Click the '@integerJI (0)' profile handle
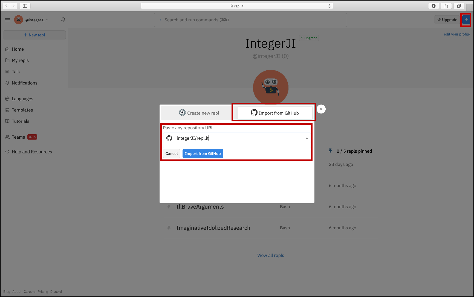Image resolution: width=474 pixels, height=297 pixels. coord(270,56)
